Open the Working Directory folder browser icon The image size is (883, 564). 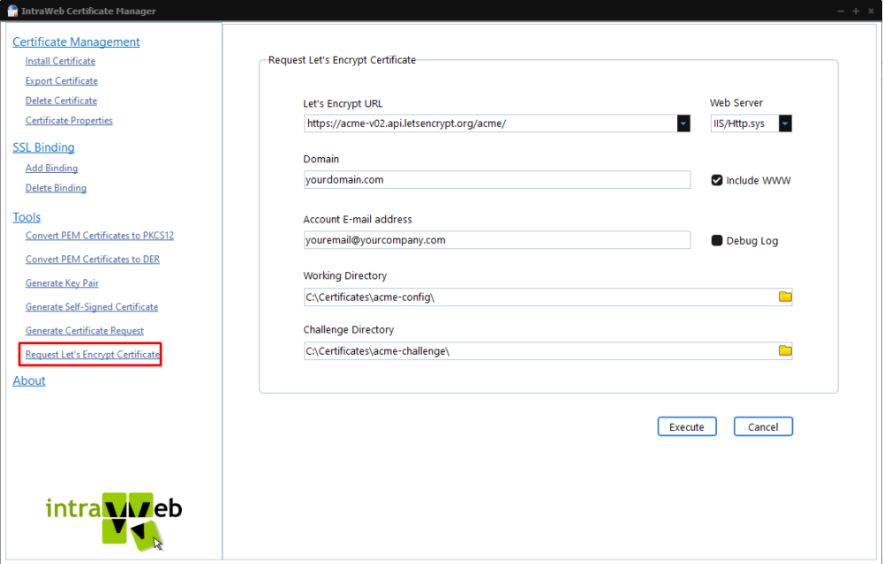[784, 297]
